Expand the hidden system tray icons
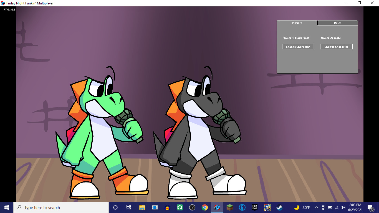This screenshot has width=379, height=213. (x=316, y=207)
